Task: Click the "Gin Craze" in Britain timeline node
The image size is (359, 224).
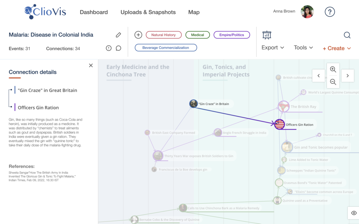Action: click(x=194, y=104)
